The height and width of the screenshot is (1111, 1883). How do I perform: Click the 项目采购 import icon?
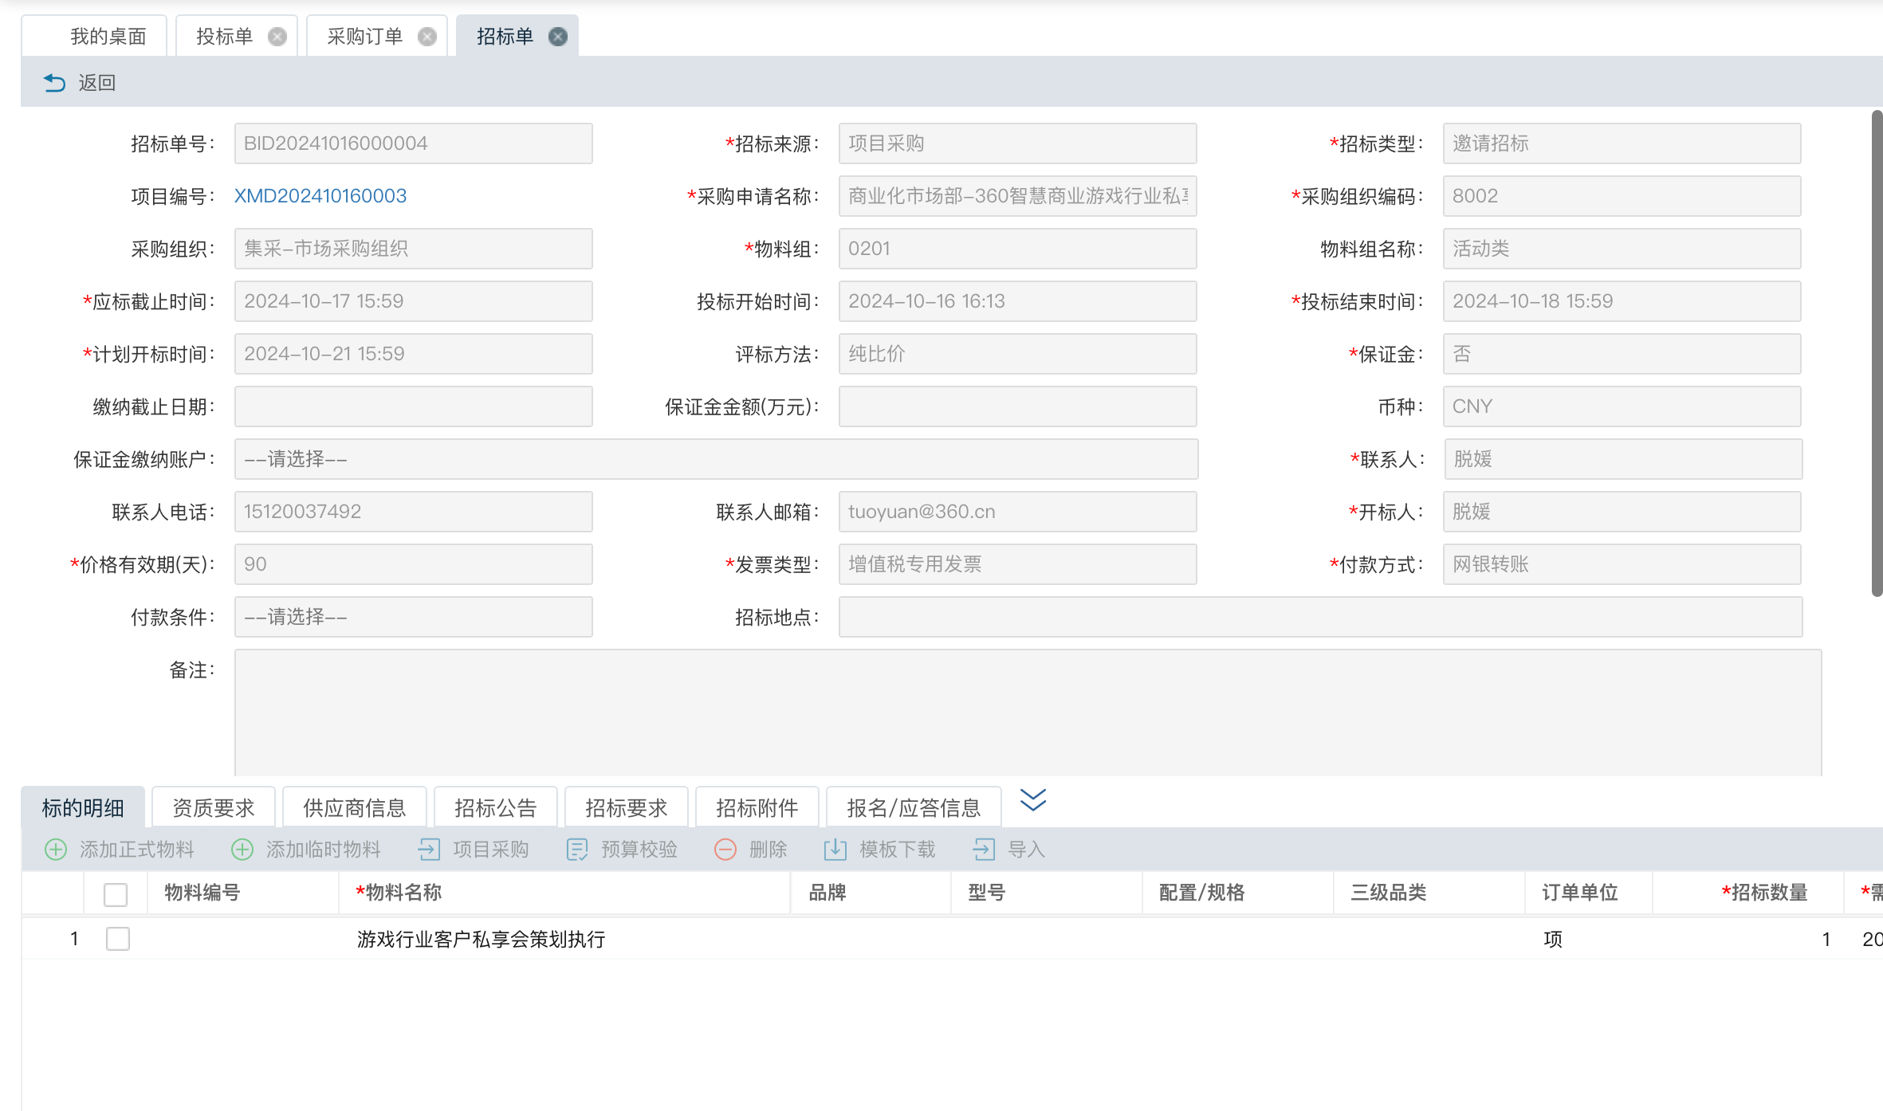[429, 850]
